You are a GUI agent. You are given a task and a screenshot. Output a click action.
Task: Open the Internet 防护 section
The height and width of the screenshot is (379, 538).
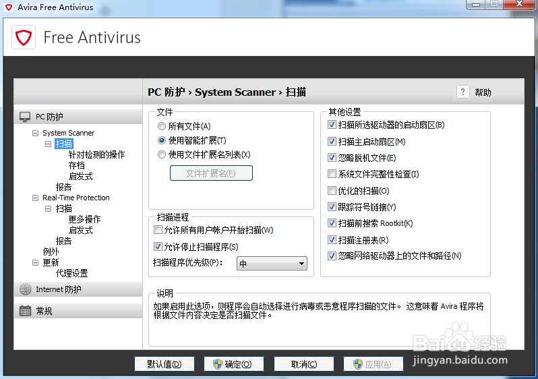point(78,289)
